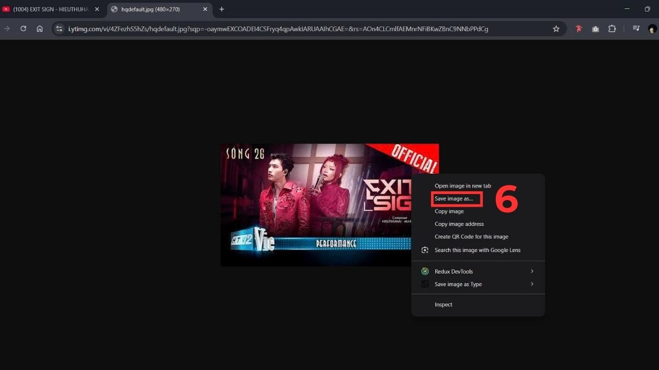Open the Redux DevTools submenu entry
This screenshot has height=370, width=659.
tap(478, 271)
